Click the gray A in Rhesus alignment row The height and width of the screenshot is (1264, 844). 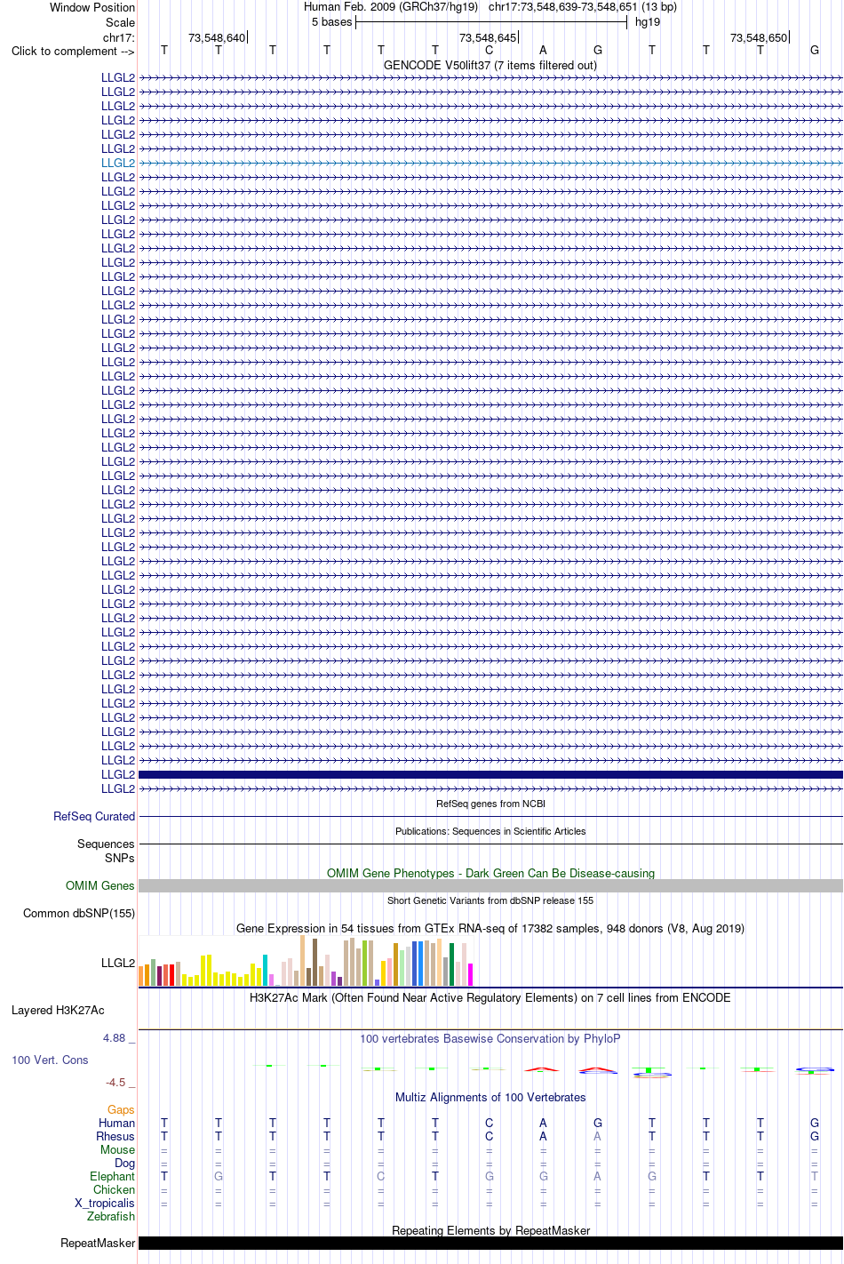click(597, 1136)
